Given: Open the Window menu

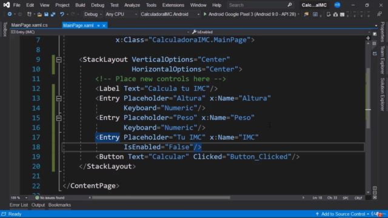Looking at the screenshot, I should pyautogui.click(x=198, y=5).
